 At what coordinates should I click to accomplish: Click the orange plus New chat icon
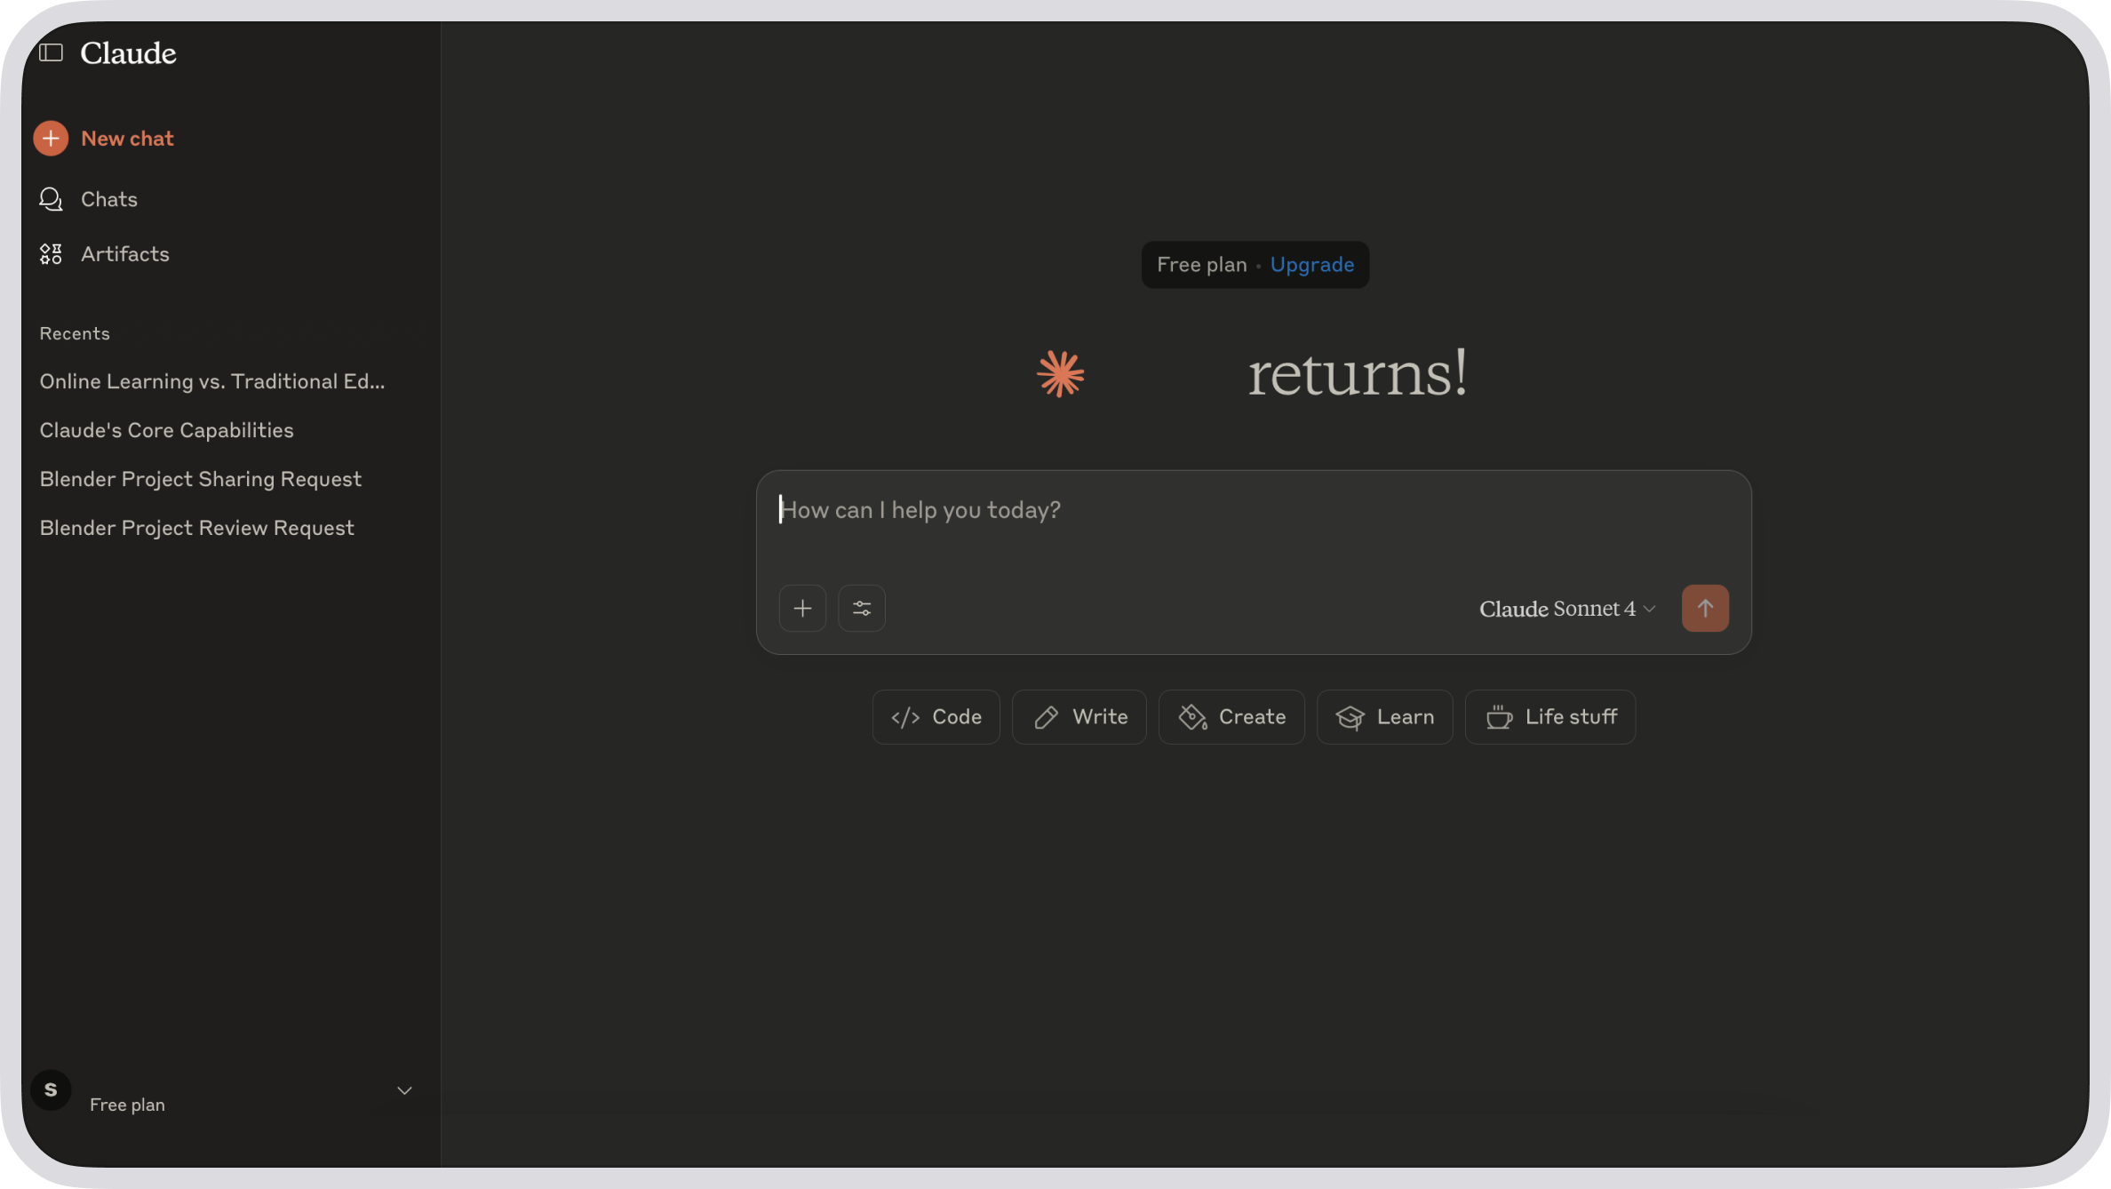[51, 139]
